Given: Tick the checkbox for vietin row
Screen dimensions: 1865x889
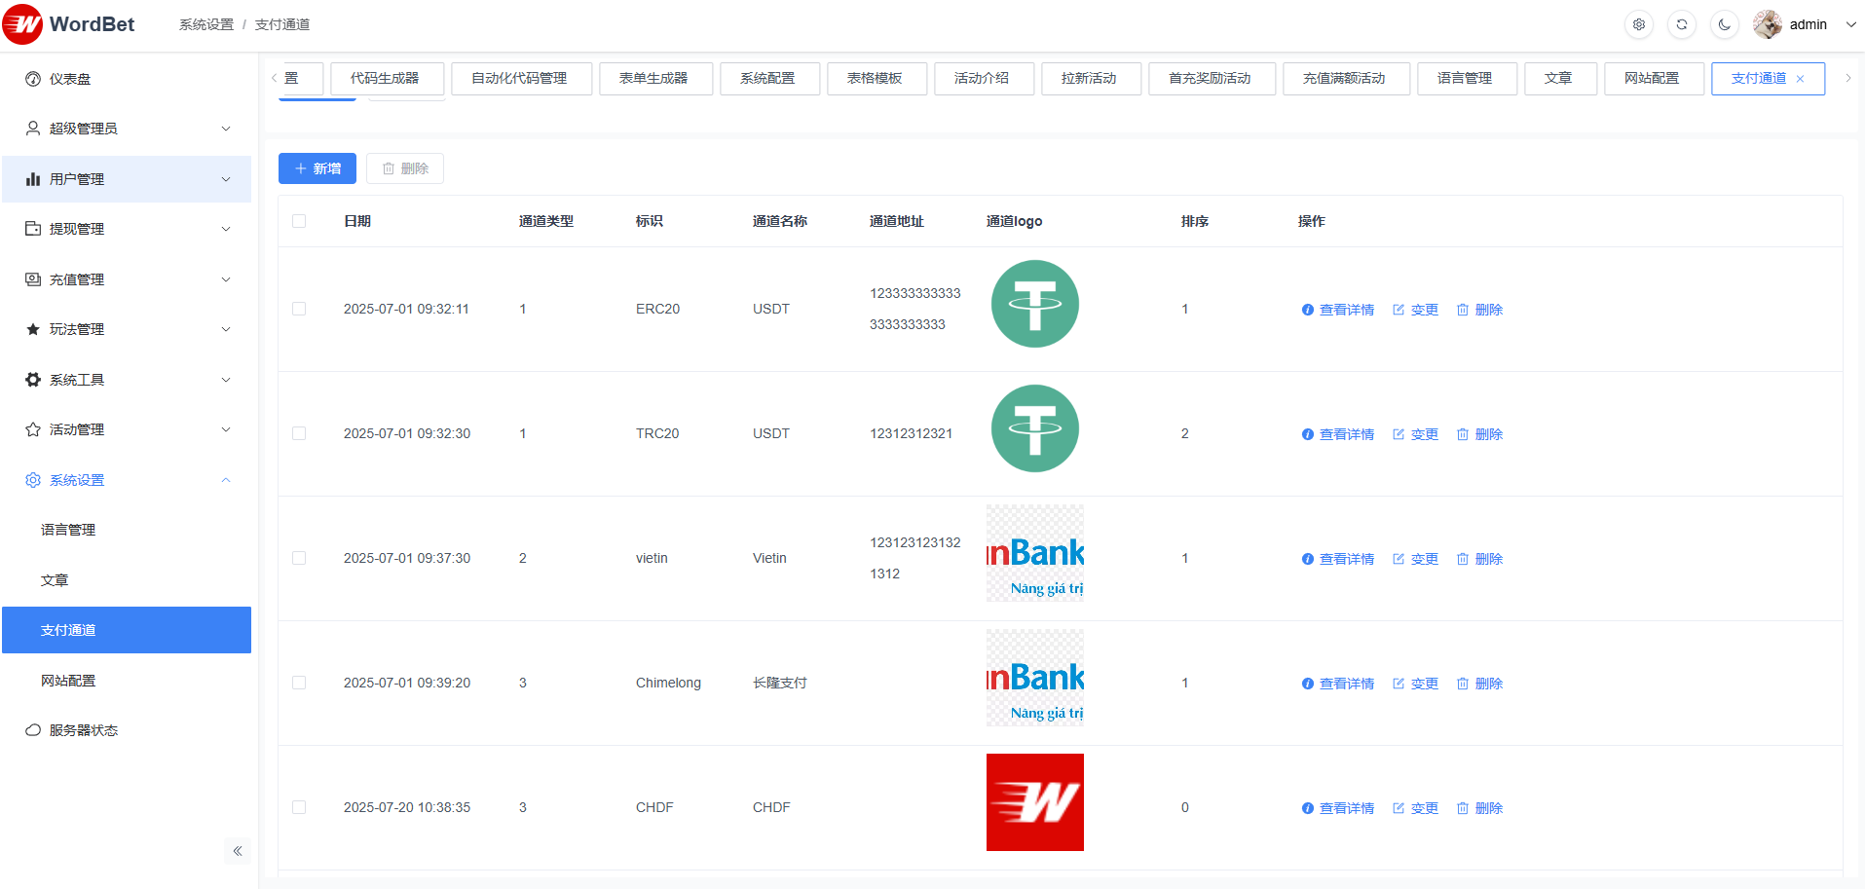Looking at the screenshot, I should (299, 558).
